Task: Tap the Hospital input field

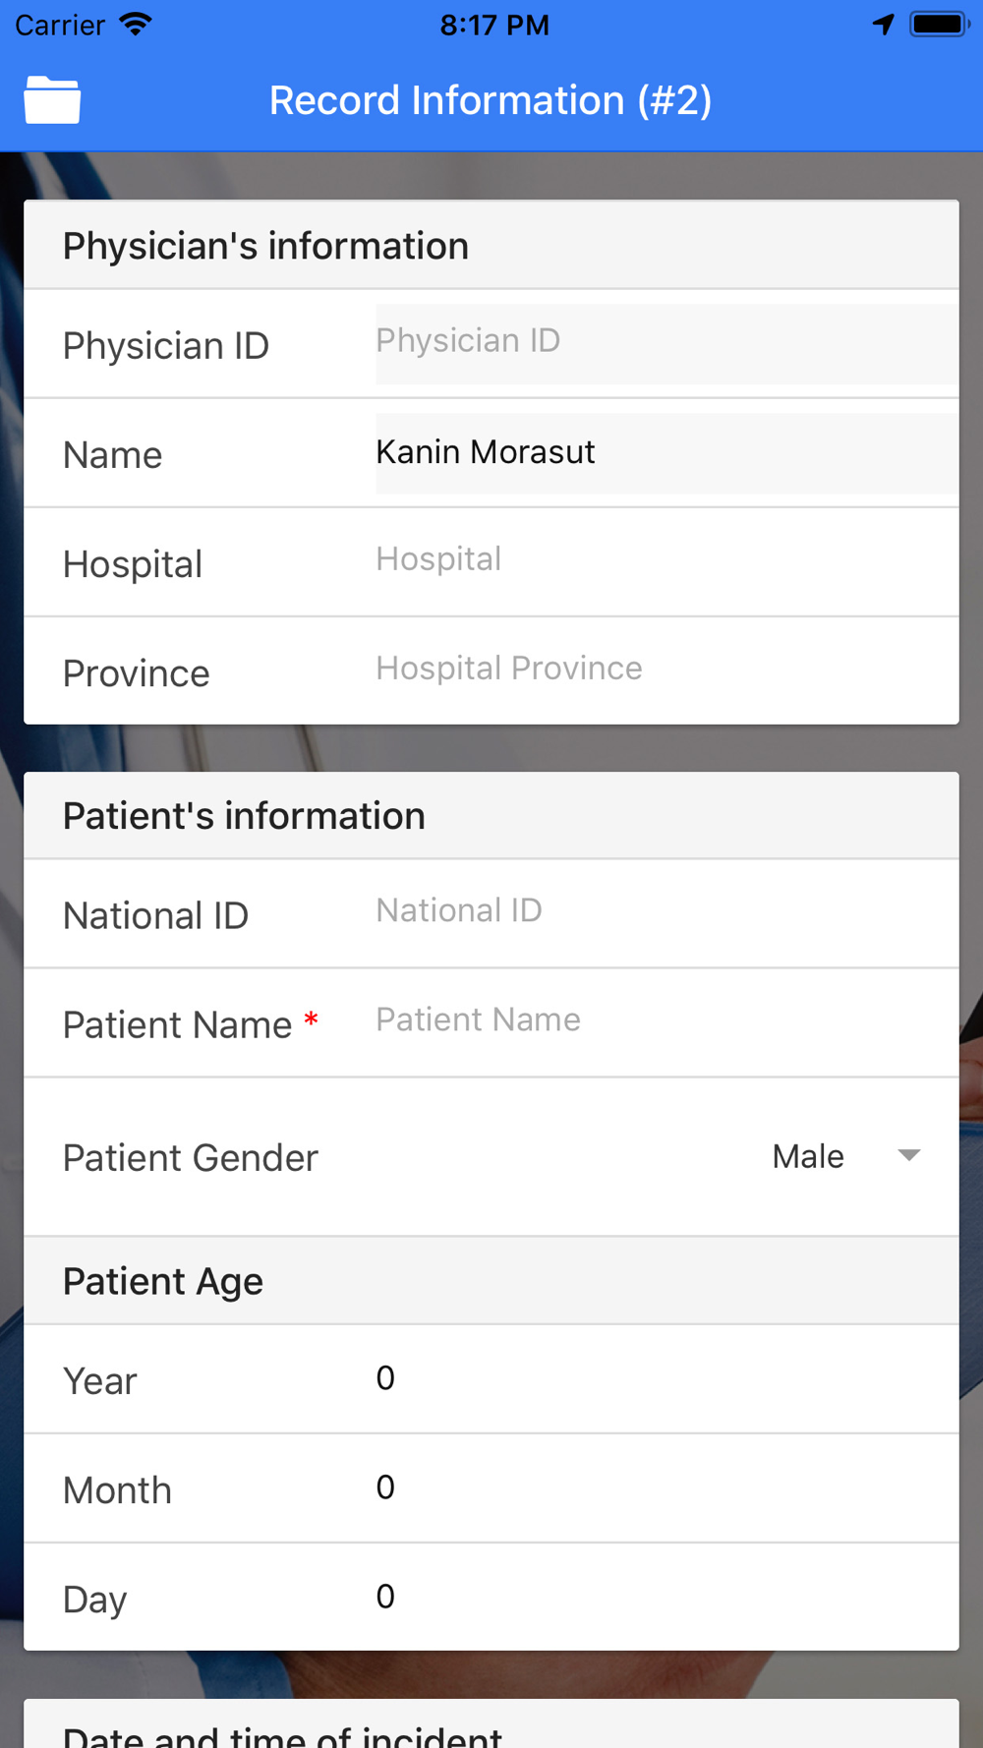Action: [x=666, y=561]
